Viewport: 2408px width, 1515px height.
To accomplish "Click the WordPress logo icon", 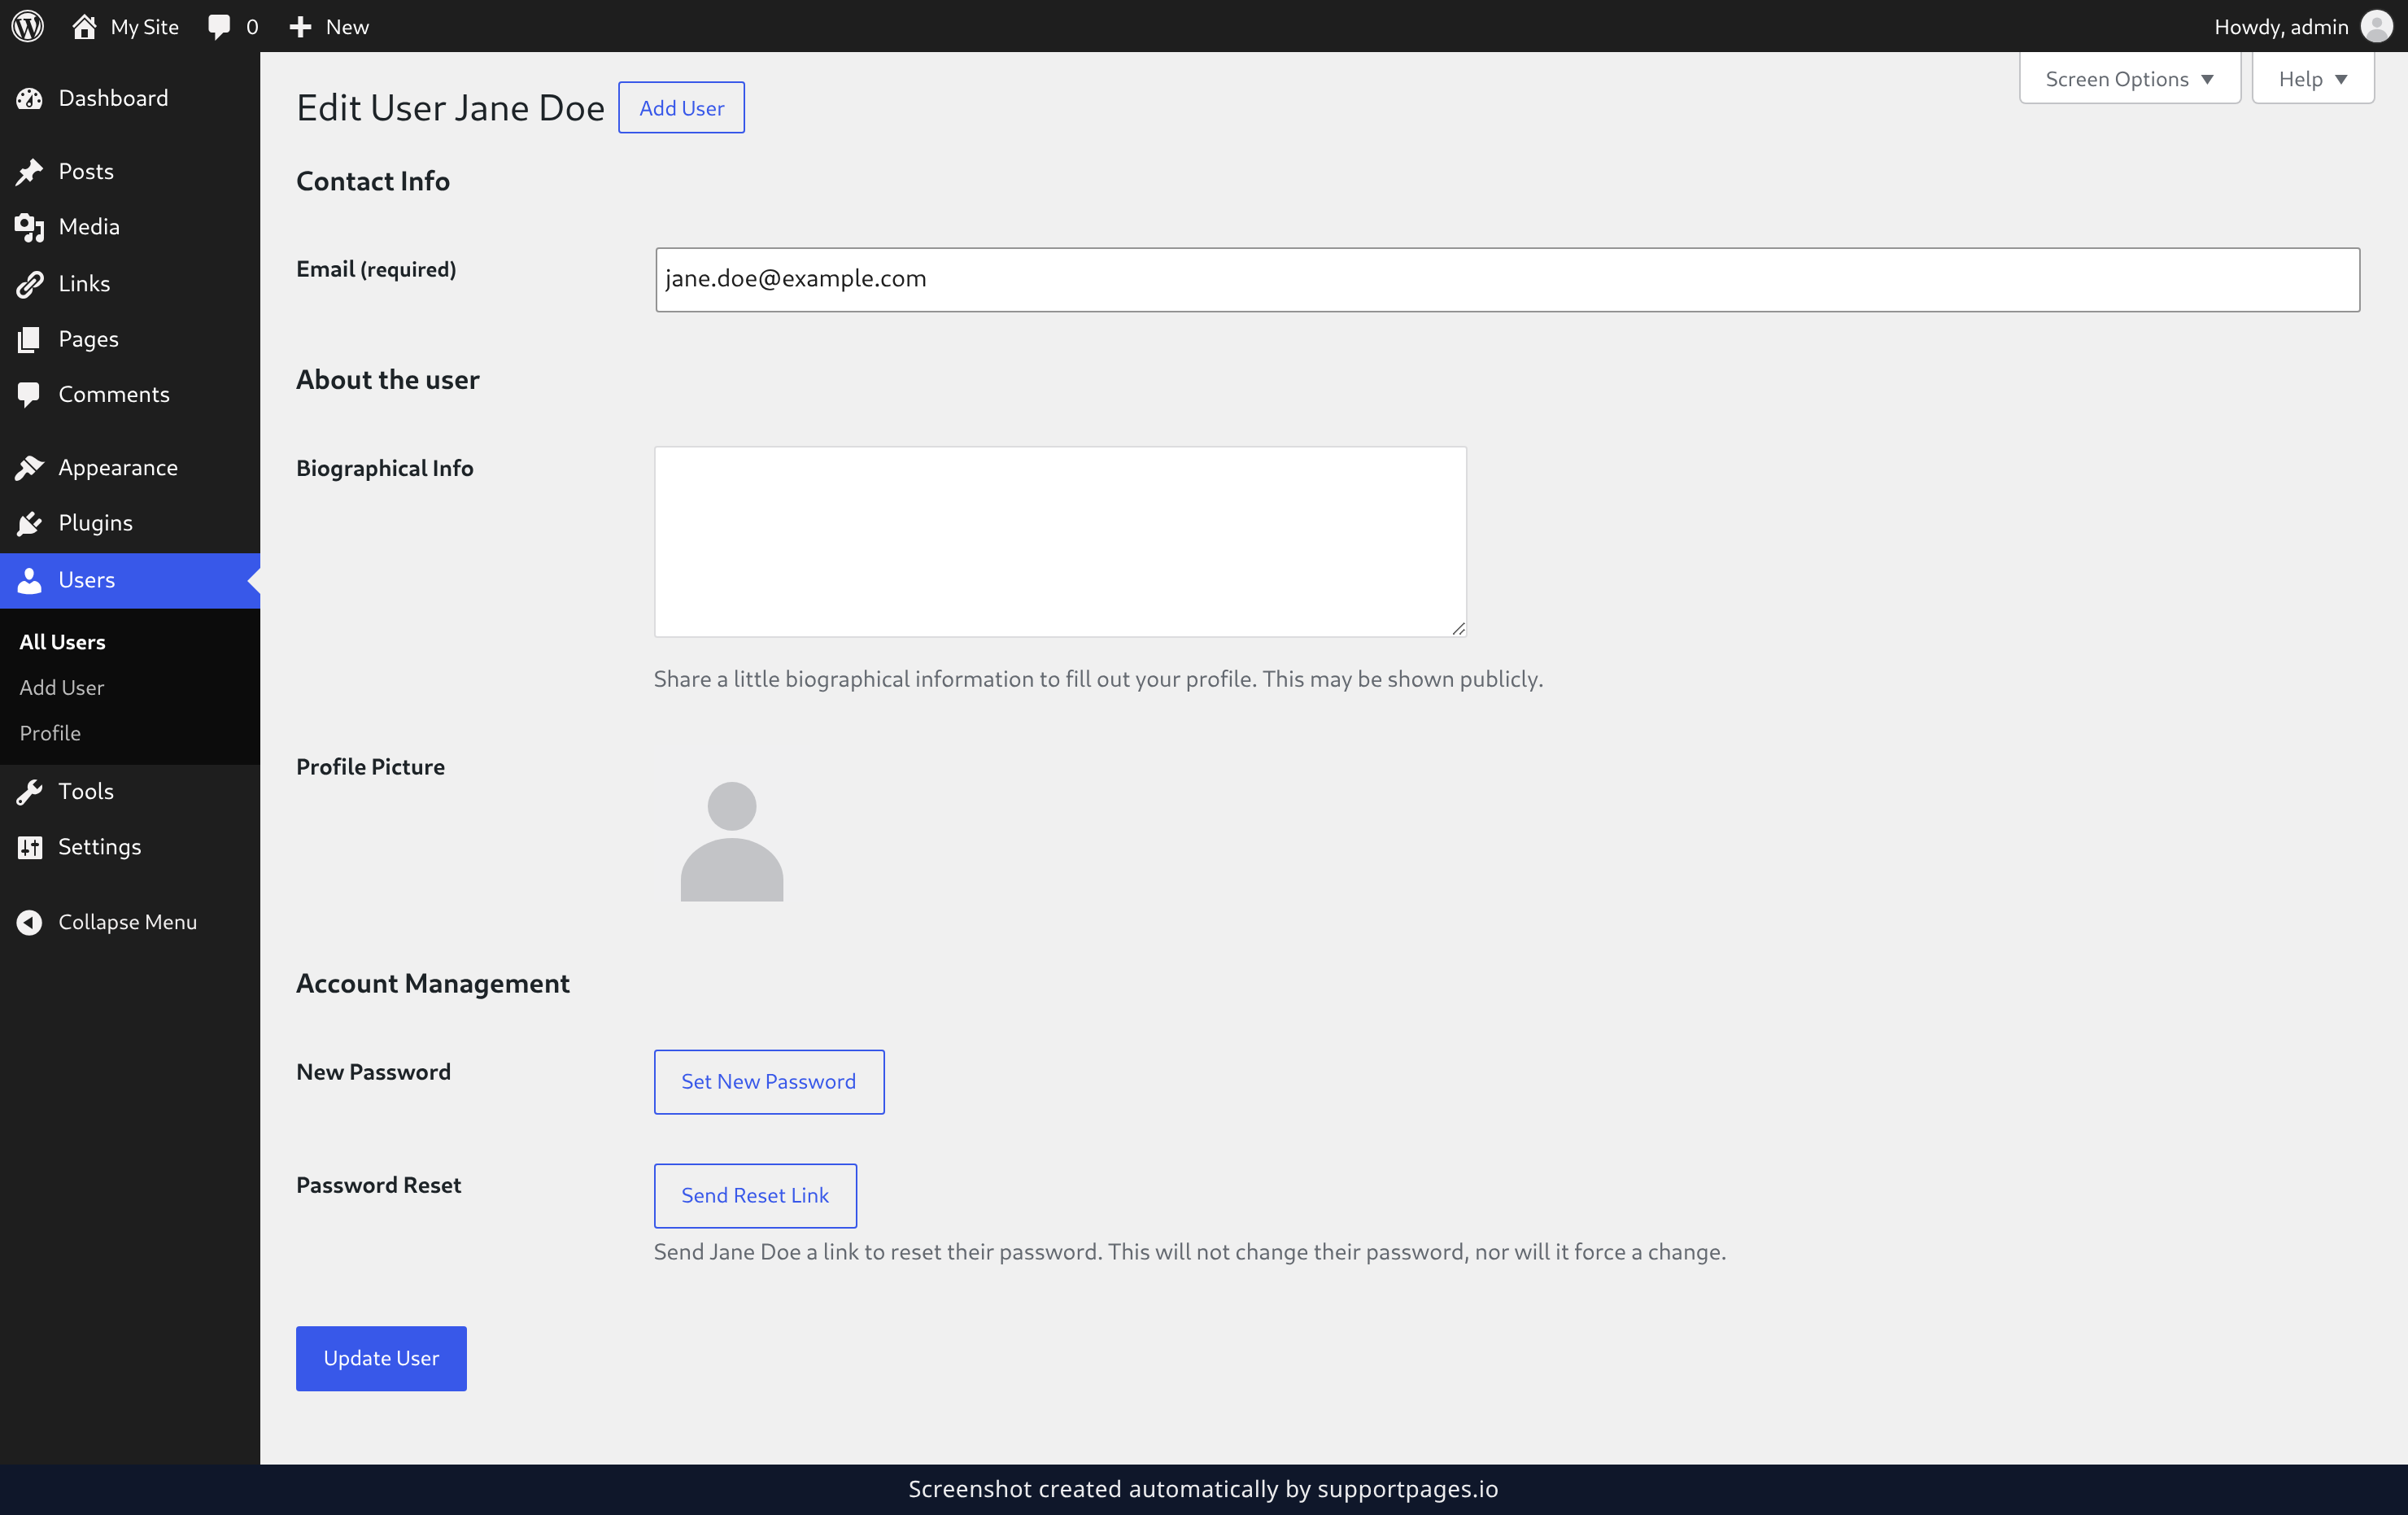I will pos(28,26).
